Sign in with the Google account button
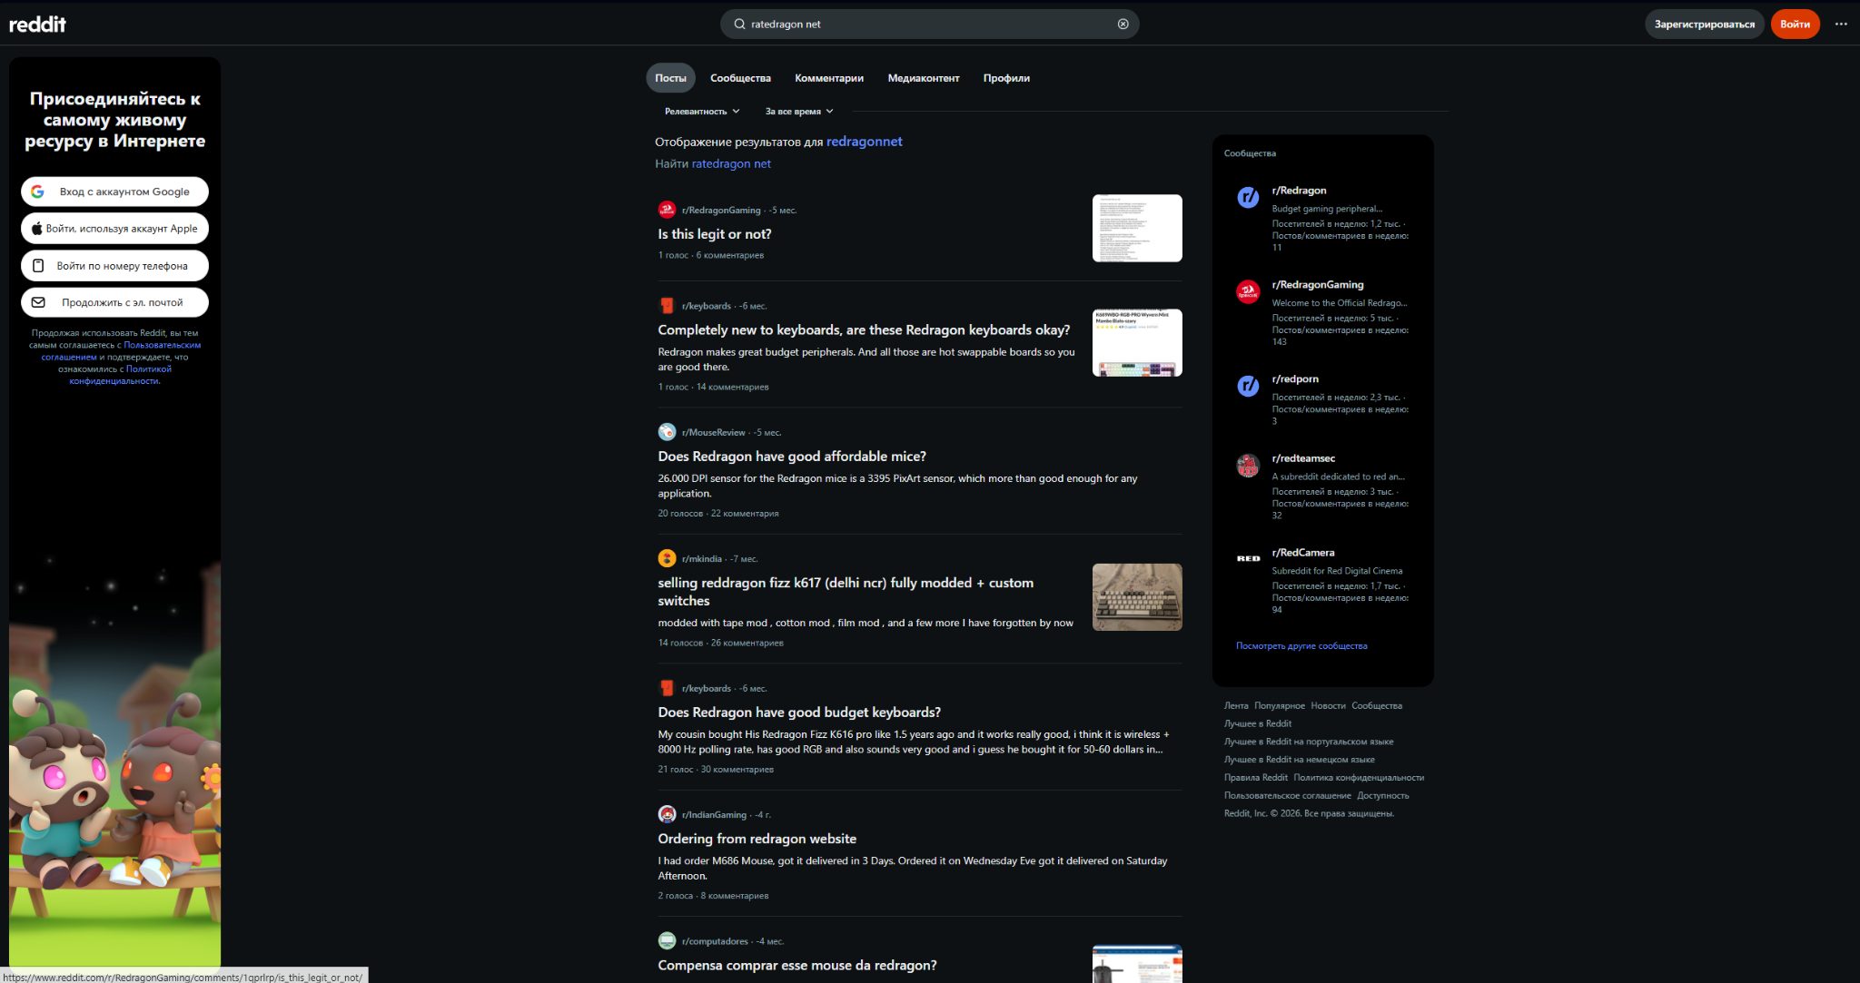Viewport: 1860px width, 983px height. point(114,192)
